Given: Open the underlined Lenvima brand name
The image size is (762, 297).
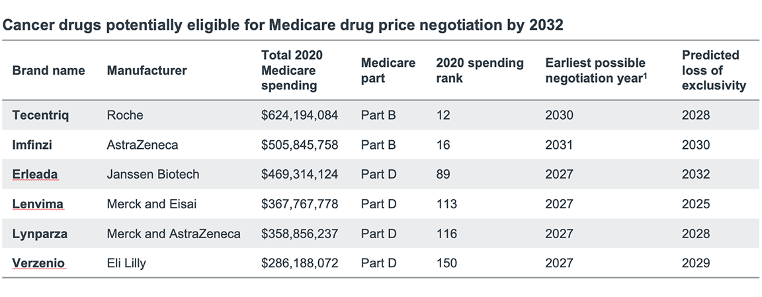Looking at the screenshot, I should coord(38,204).
